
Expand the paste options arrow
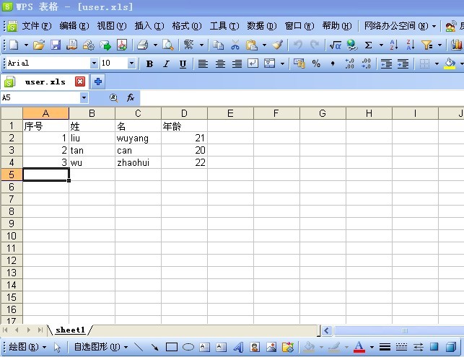pos(264,45)
